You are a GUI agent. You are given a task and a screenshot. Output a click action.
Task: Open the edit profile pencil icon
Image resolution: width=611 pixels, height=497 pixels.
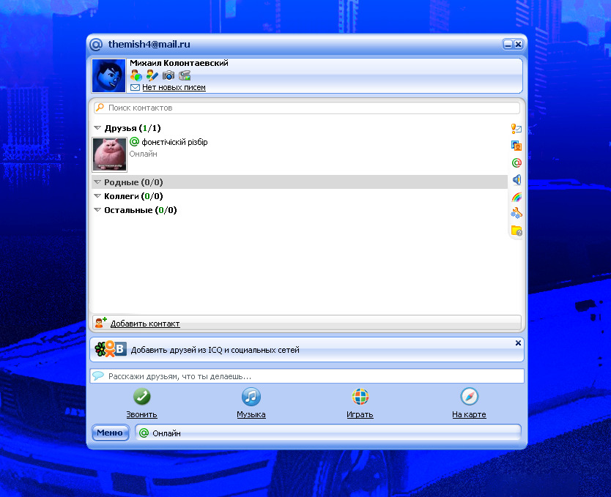tap(152, 75)
